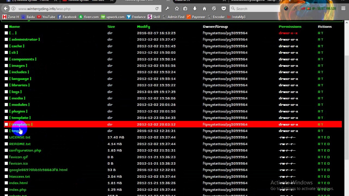Click the flag icon next to the IP address
The image size is (349, 196).
[x=309, y=9]
